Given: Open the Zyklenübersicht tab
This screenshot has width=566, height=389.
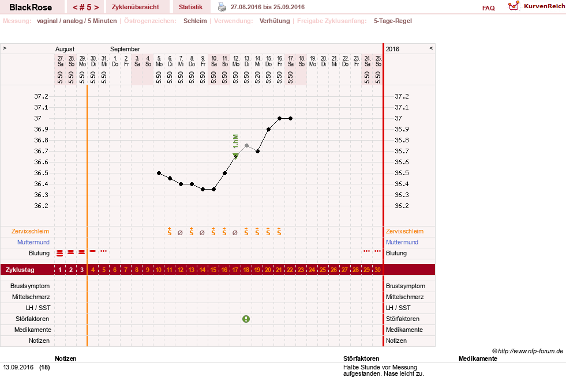Looking at the screenshot, I should coord(136,7).
